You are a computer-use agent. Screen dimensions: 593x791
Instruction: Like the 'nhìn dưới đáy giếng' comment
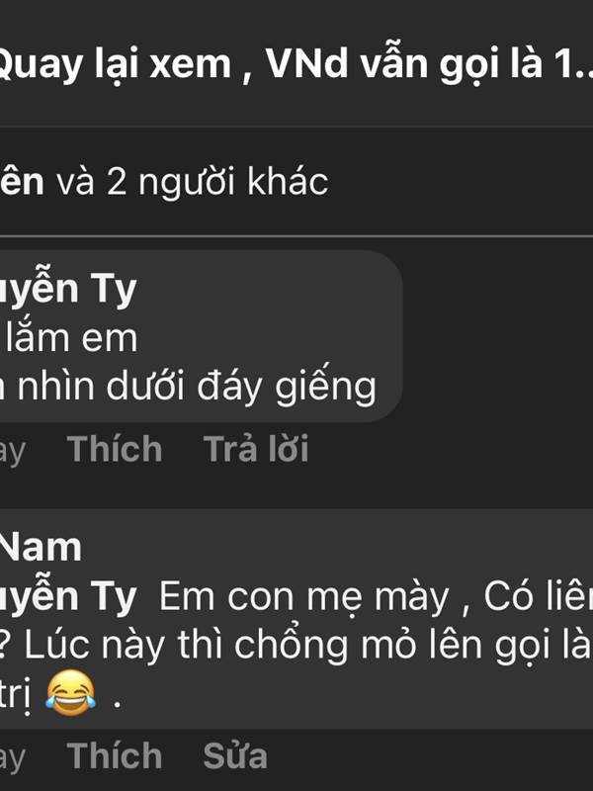tap(115, 448)
